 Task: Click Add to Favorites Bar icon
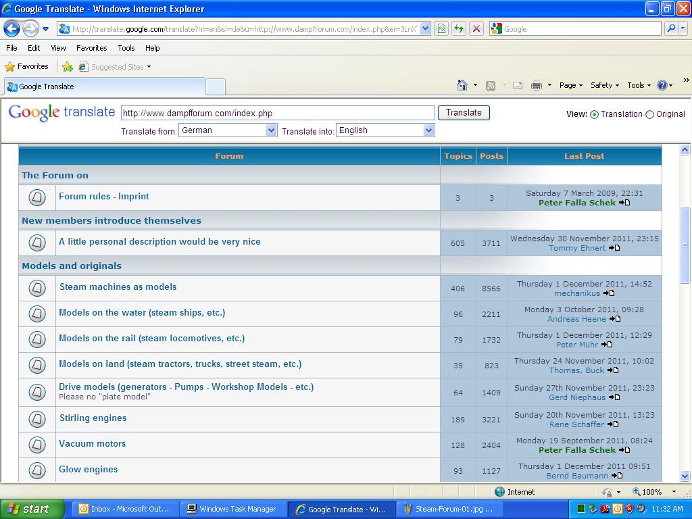click(68, 67)
